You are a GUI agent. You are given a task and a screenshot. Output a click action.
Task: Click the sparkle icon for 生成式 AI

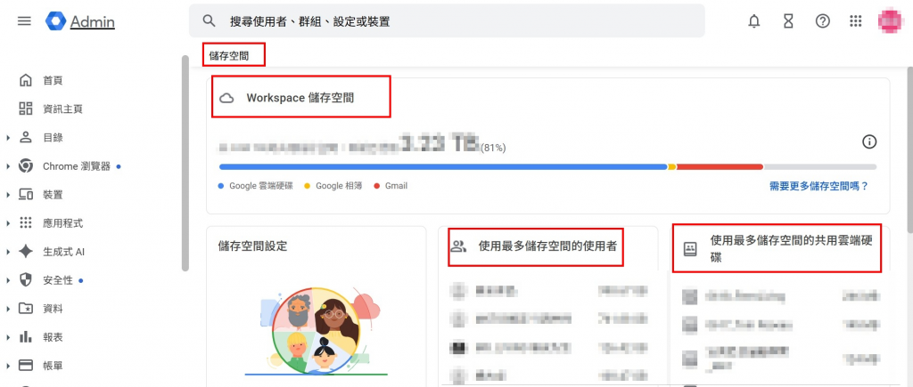26,252
